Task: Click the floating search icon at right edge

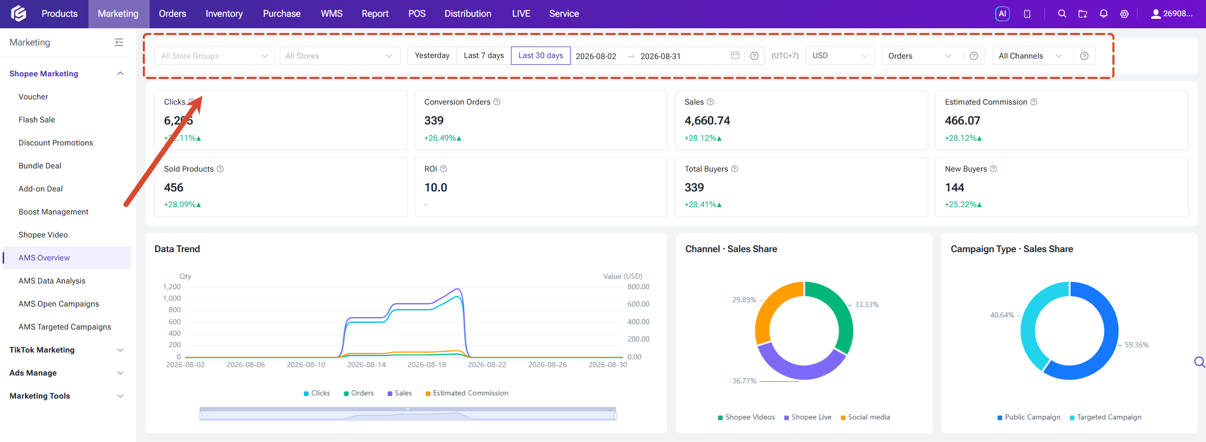Action: tap(1200, 362)
